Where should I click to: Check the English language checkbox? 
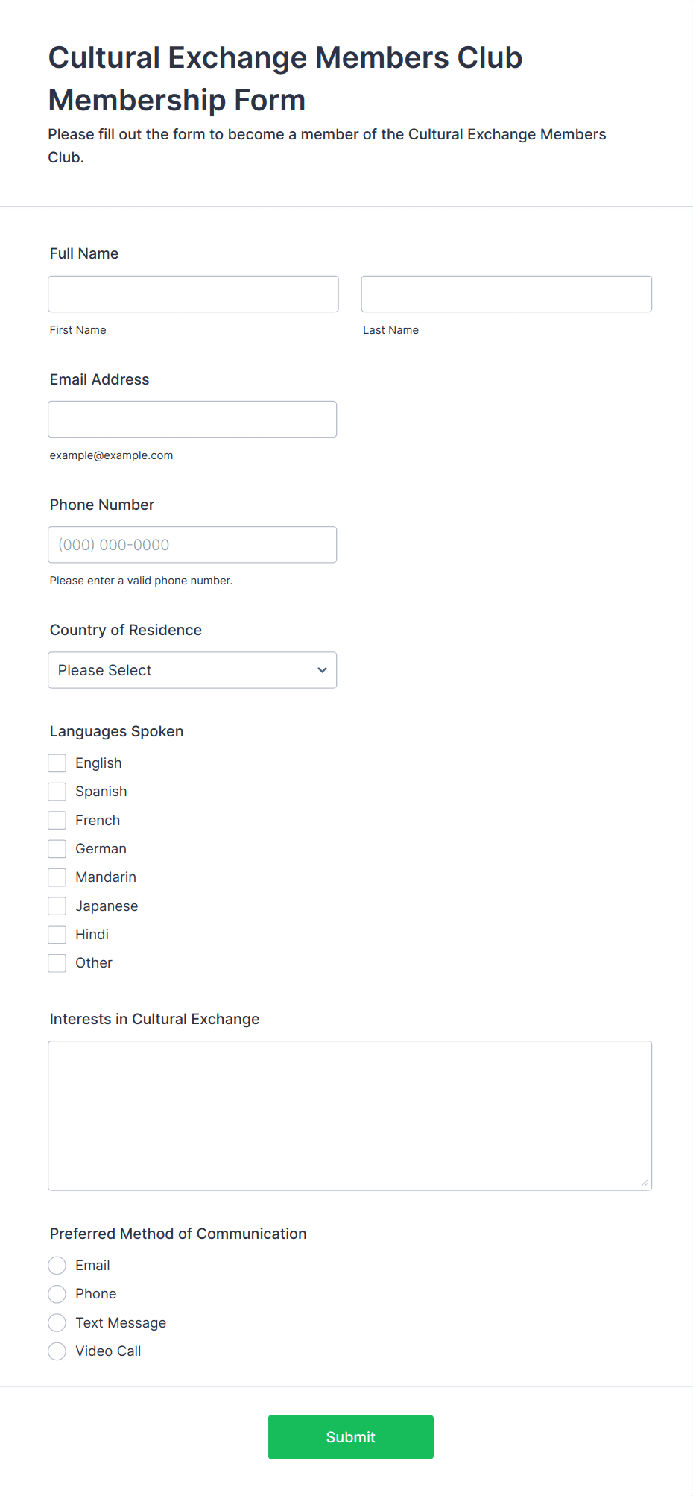[57, 763]
